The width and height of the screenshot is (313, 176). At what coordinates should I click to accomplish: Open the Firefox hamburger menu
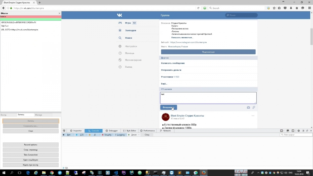coord(309,8)
